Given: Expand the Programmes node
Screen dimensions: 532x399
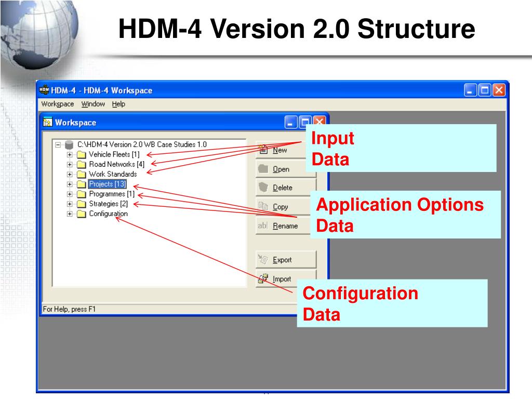Looking at the screenshot, I should (x=70, y=194).
